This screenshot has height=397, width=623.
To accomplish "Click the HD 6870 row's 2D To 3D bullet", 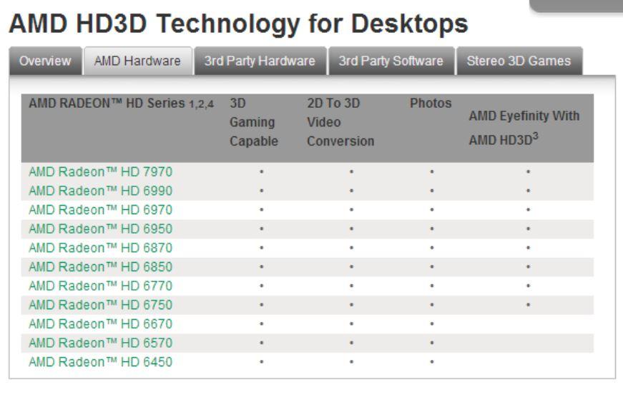I will 351,248.
